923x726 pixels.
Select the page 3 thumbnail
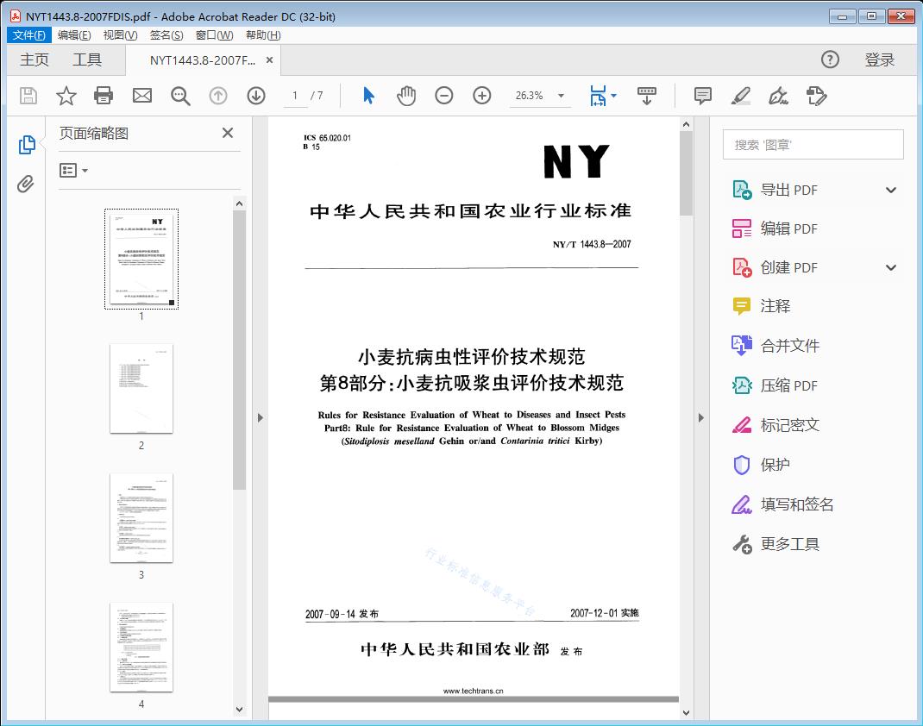pyautogui.click(x=141, y=517)
